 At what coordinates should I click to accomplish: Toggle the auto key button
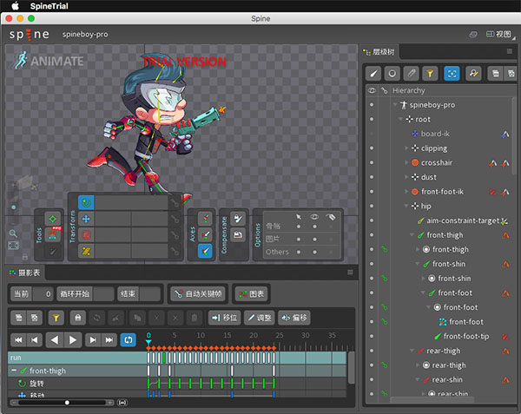(198, 294)
